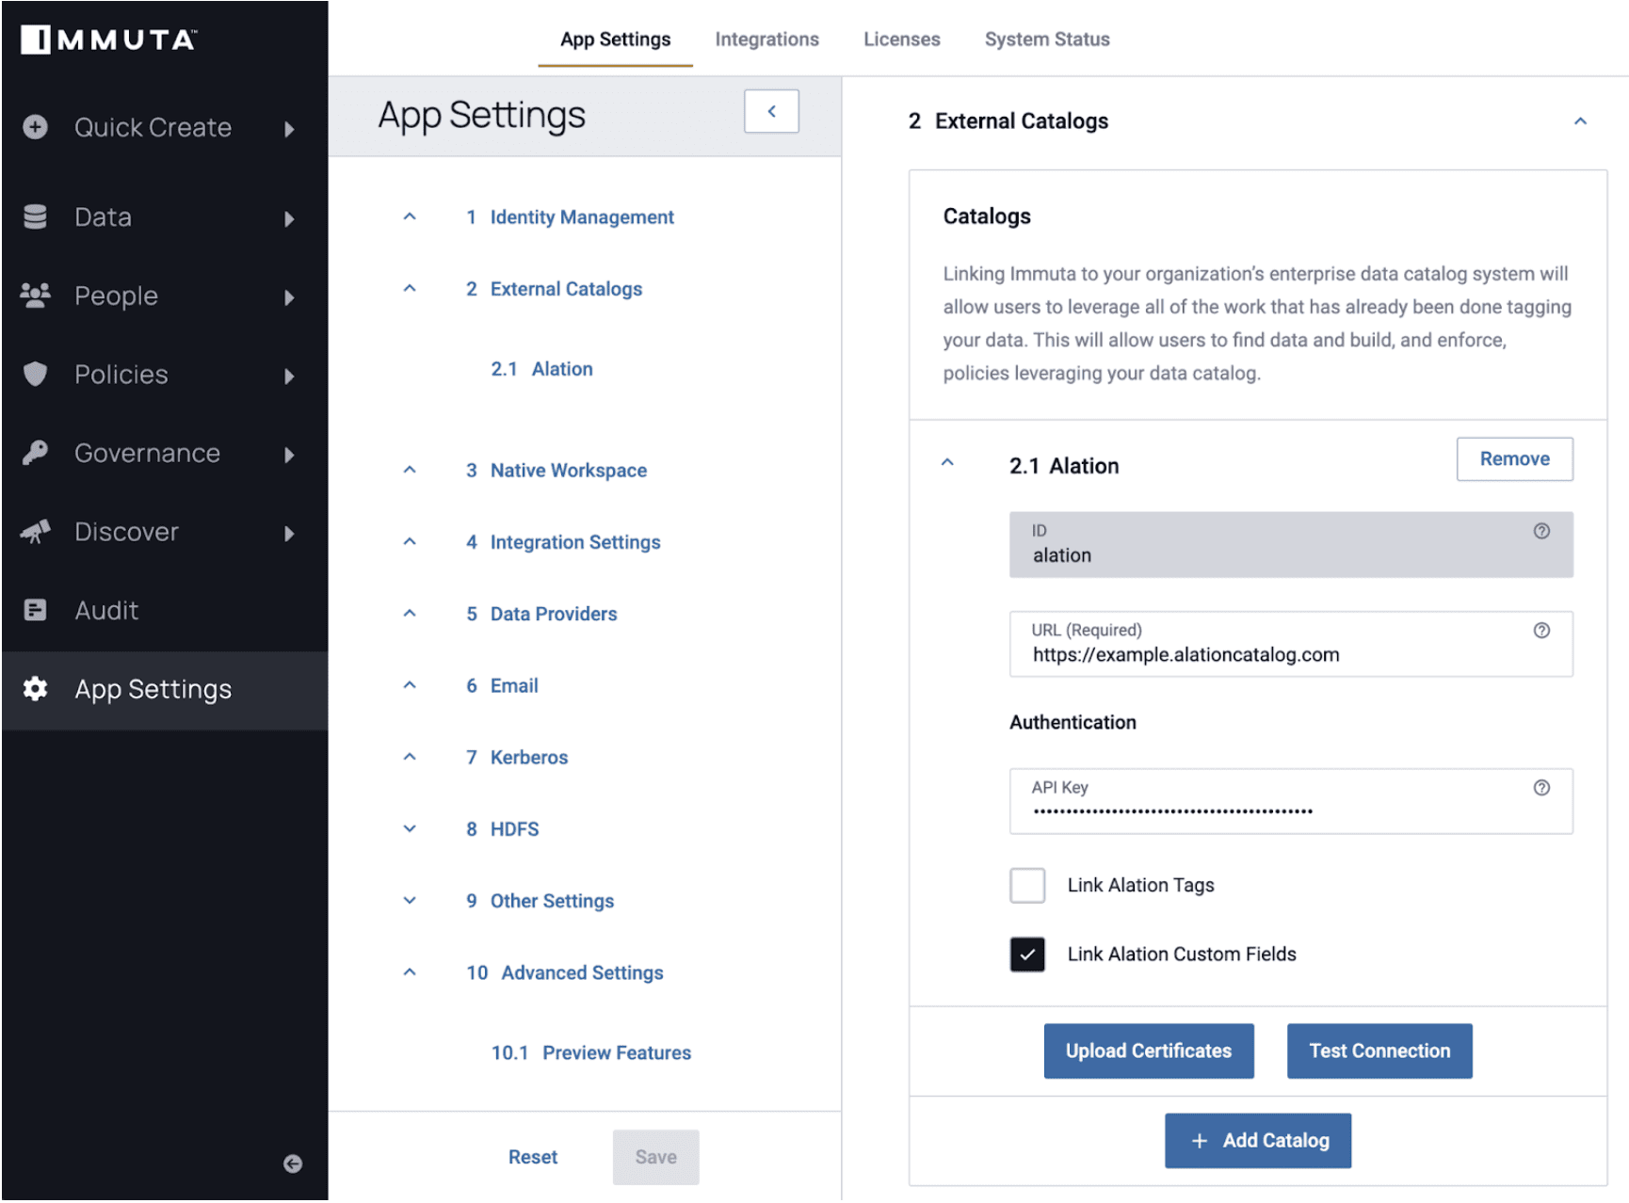Open help tooltip for URL field

tap(1541, 631)
